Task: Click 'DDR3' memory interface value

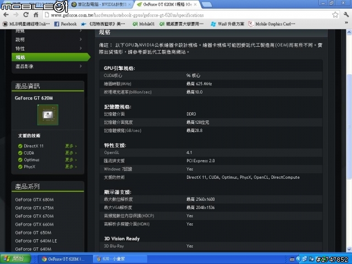Action: (x=191, y=114)
